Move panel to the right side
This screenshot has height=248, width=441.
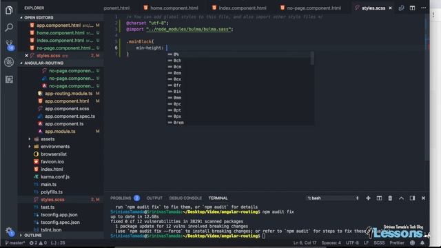pyautogui.click(x=412, y=198)
